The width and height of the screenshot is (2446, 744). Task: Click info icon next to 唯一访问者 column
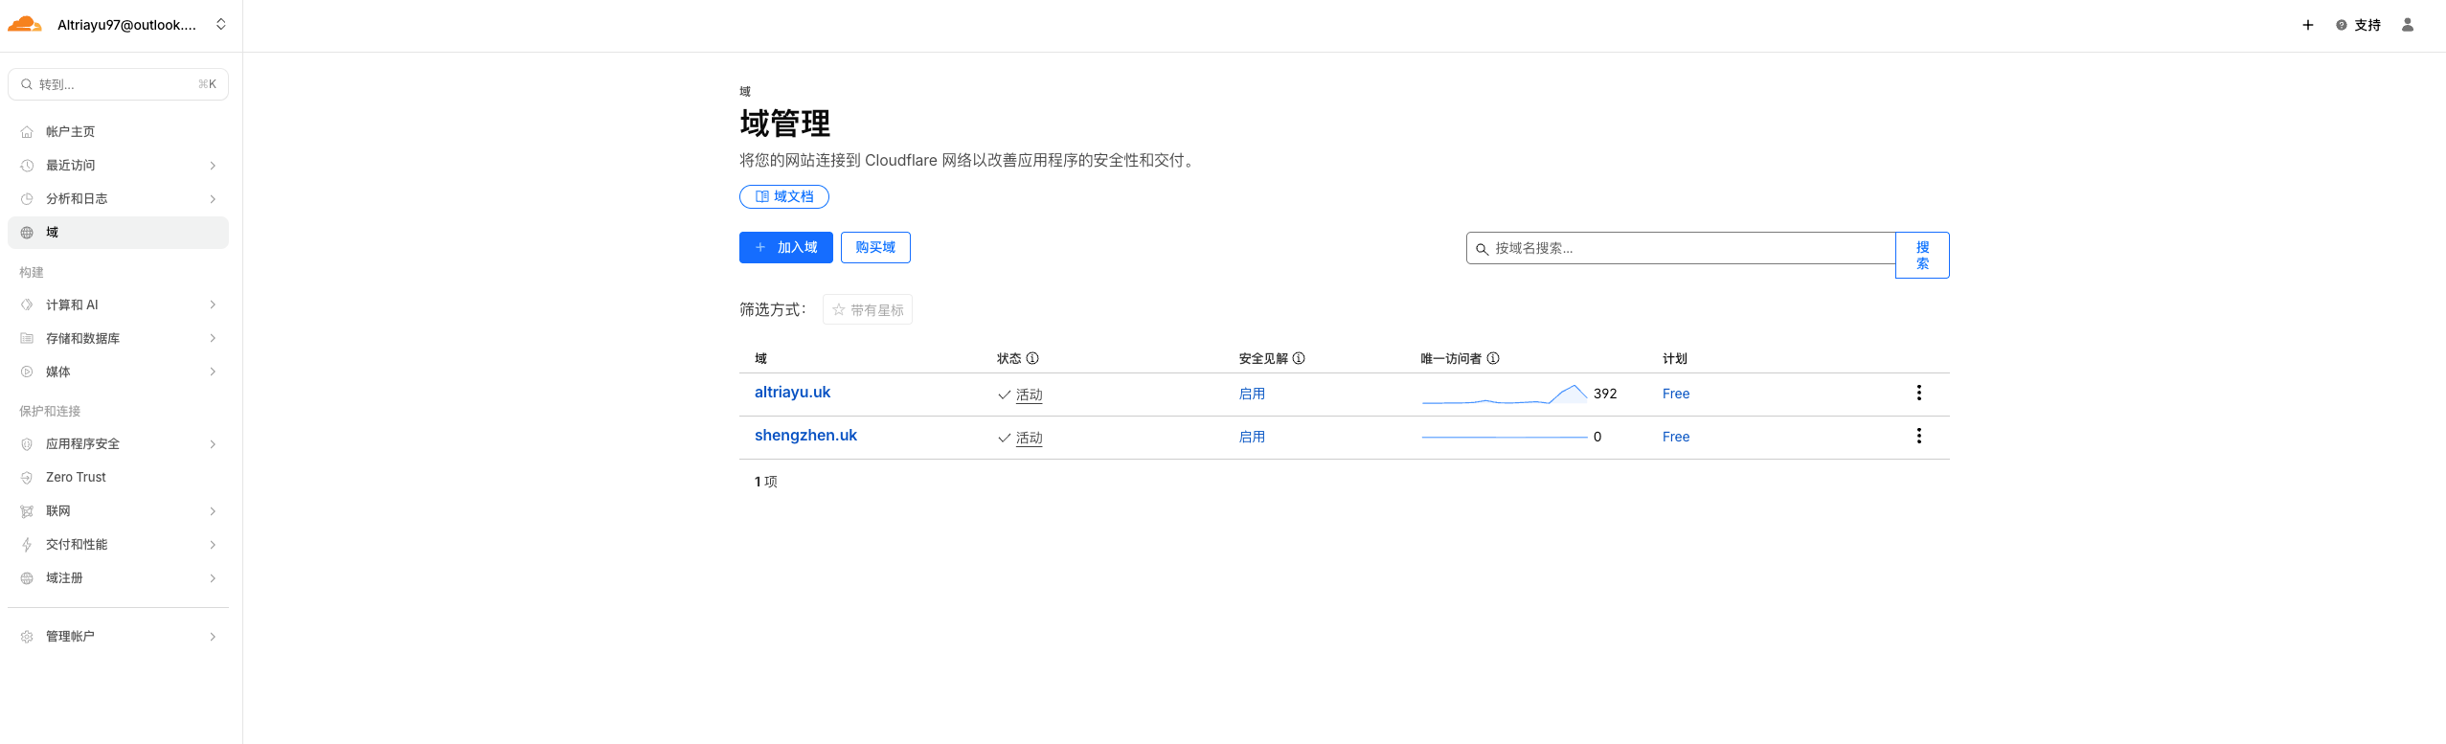tap(1493, 358)
